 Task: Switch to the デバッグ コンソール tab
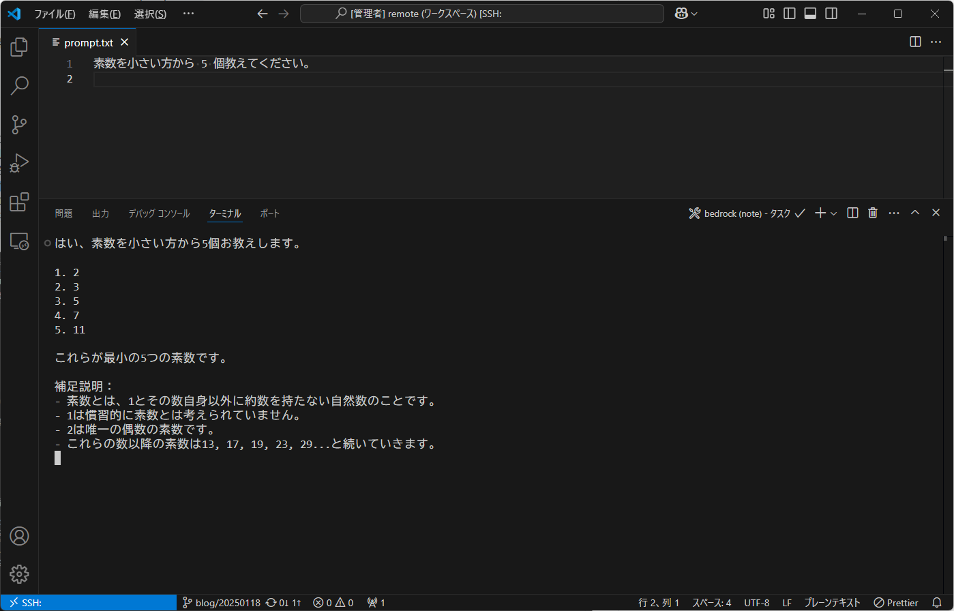click(x=158, y=213)
